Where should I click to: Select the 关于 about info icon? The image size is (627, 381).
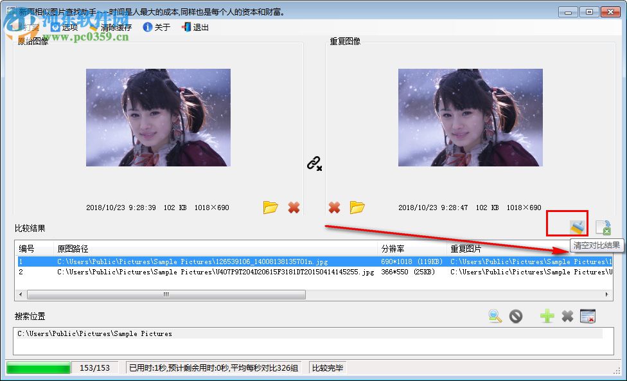click(x=148, y=27)
